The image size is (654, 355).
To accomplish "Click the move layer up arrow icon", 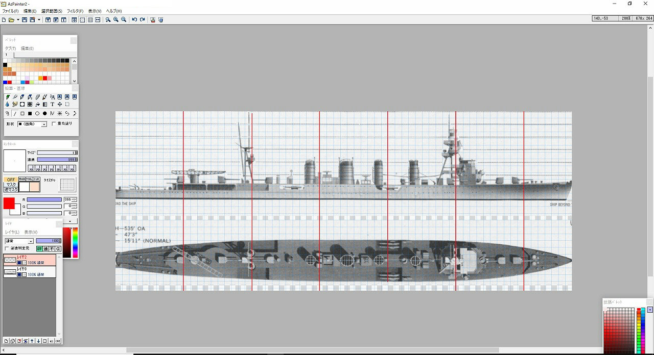I will (x=32, y=341).
